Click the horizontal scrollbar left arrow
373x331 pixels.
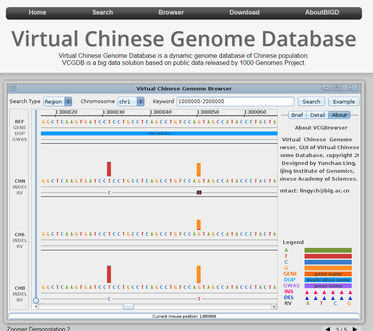click(x=37, y=306)
